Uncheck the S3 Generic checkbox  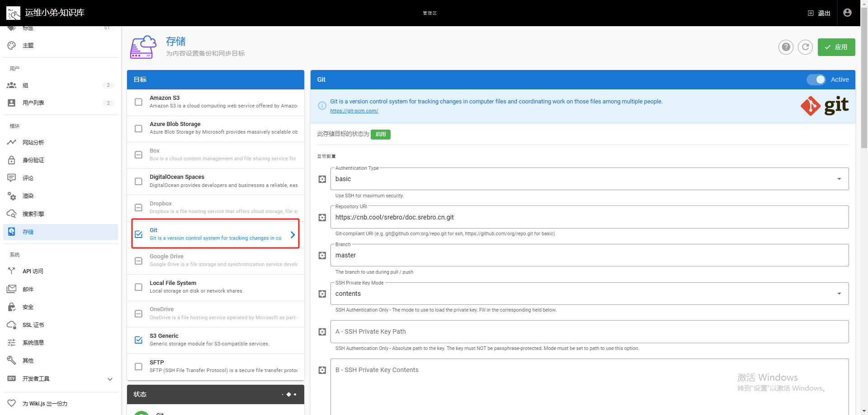pos(139,340)
